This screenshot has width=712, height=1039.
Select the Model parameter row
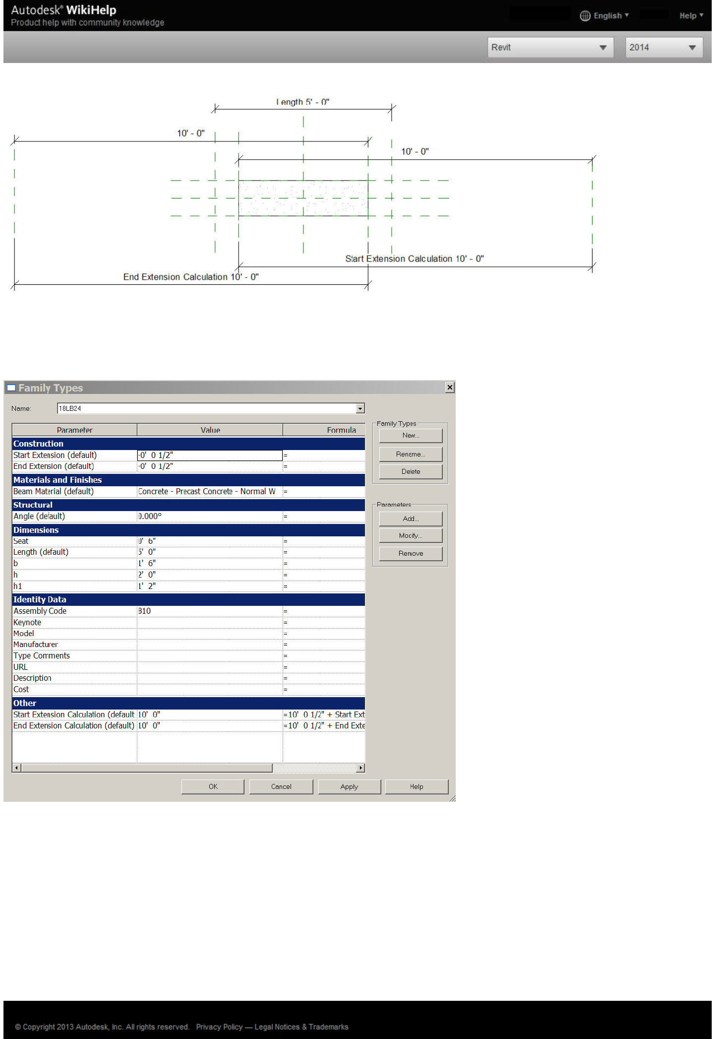click(188, 634)
